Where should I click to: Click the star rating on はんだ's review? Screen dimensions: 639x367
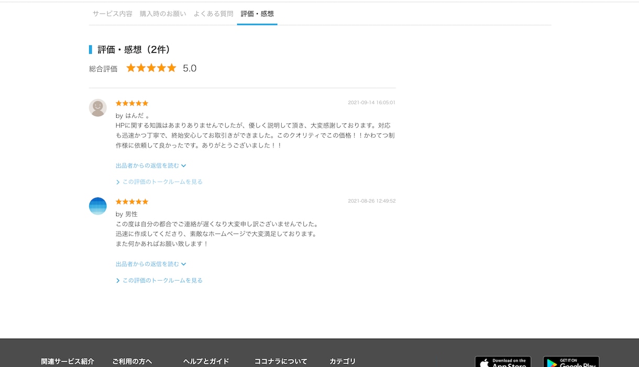click(x=132, y=103)
